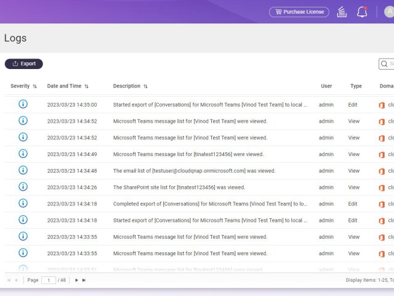This screenshot has width=394, height=296.
Task: Select tinatest123456 message list description at 14:34:49
Action: point(188,154)
